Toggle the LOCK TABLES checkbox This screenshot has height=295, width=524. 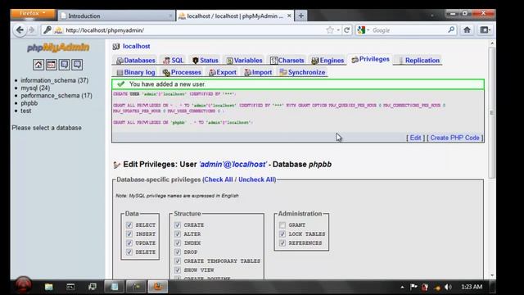click(x=282, y=234)
